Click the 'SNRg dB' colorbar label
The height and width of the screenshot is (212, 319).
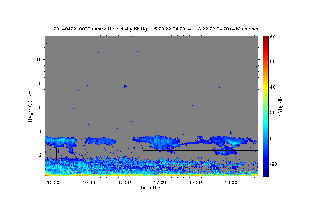click(x=280, y=107)
